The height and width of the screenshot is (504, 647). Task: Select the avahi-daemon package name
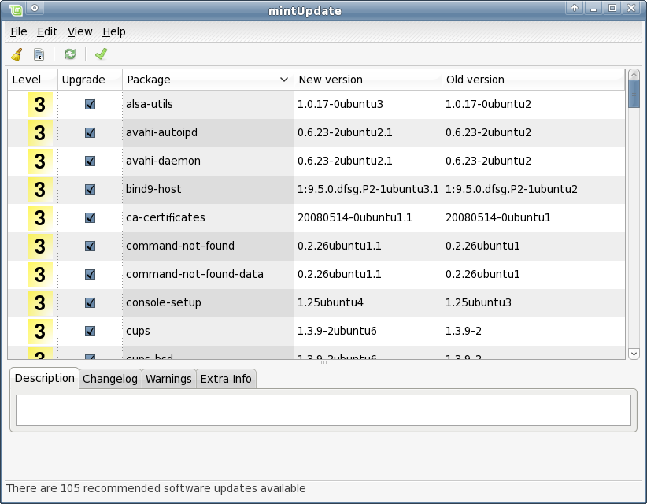pyautogui.click(x=163, y=161)
